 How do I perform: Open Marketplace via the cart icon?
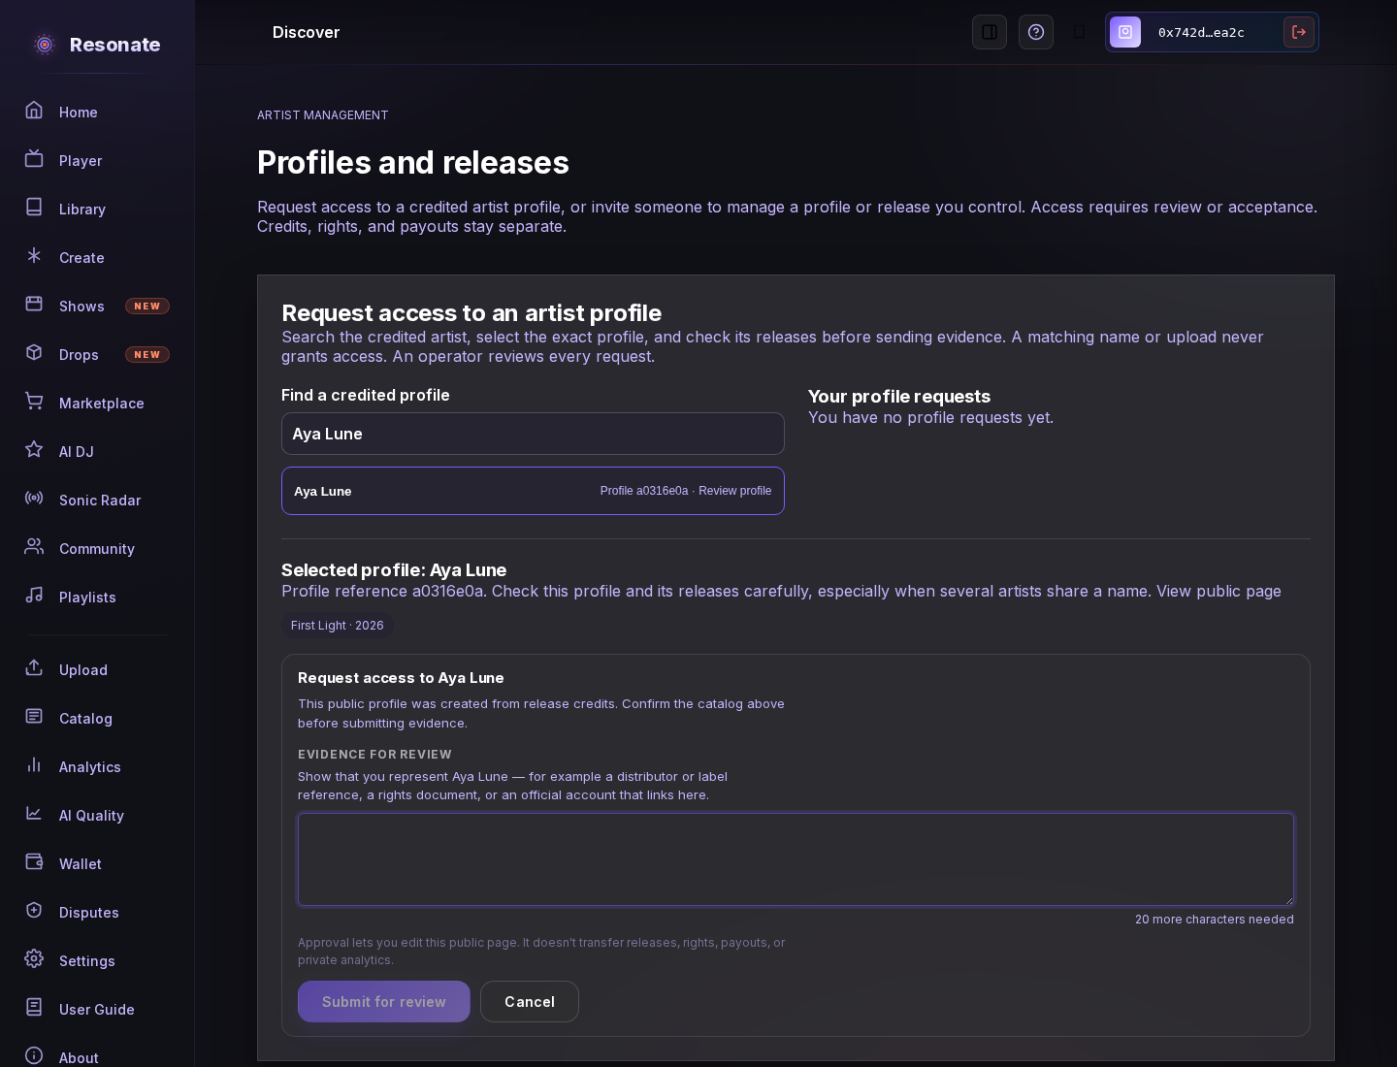(x=34, y=402)
